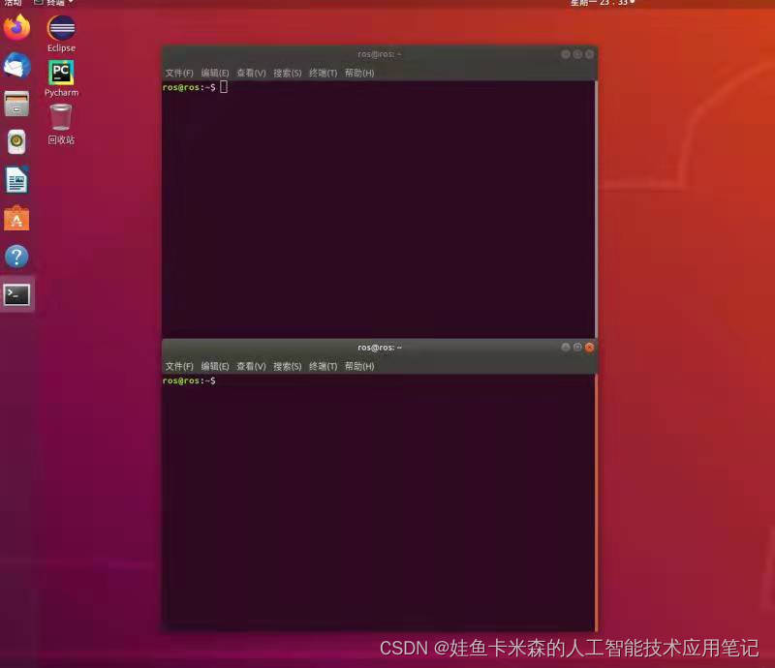Open 查看(V) menu in upper terminal
The width and height of the screenshot is (775, 668).
pos(251,74)
